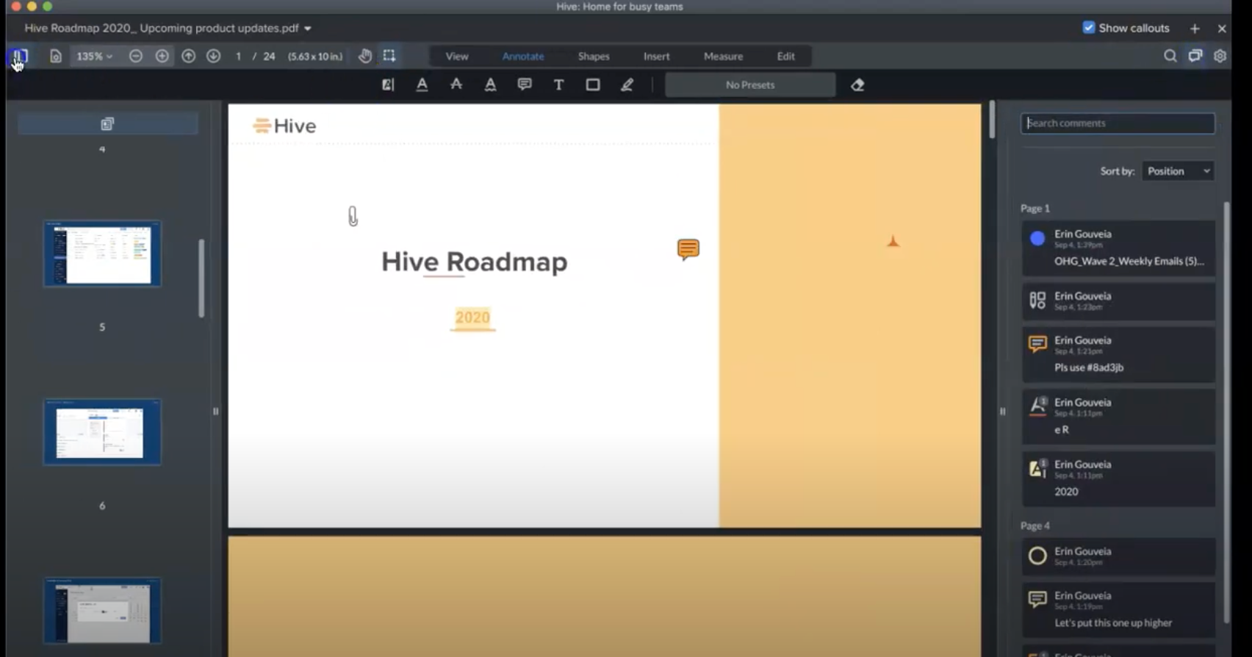Open the view controls page icon
1252x657 pixels.
(55, 56)
